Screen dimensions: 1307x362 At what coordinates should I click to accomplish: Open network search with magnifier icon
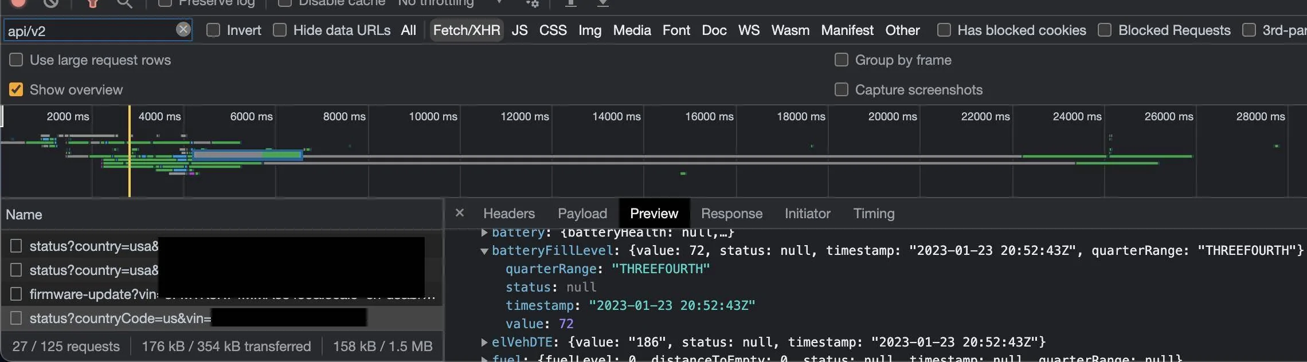[124, 3]
